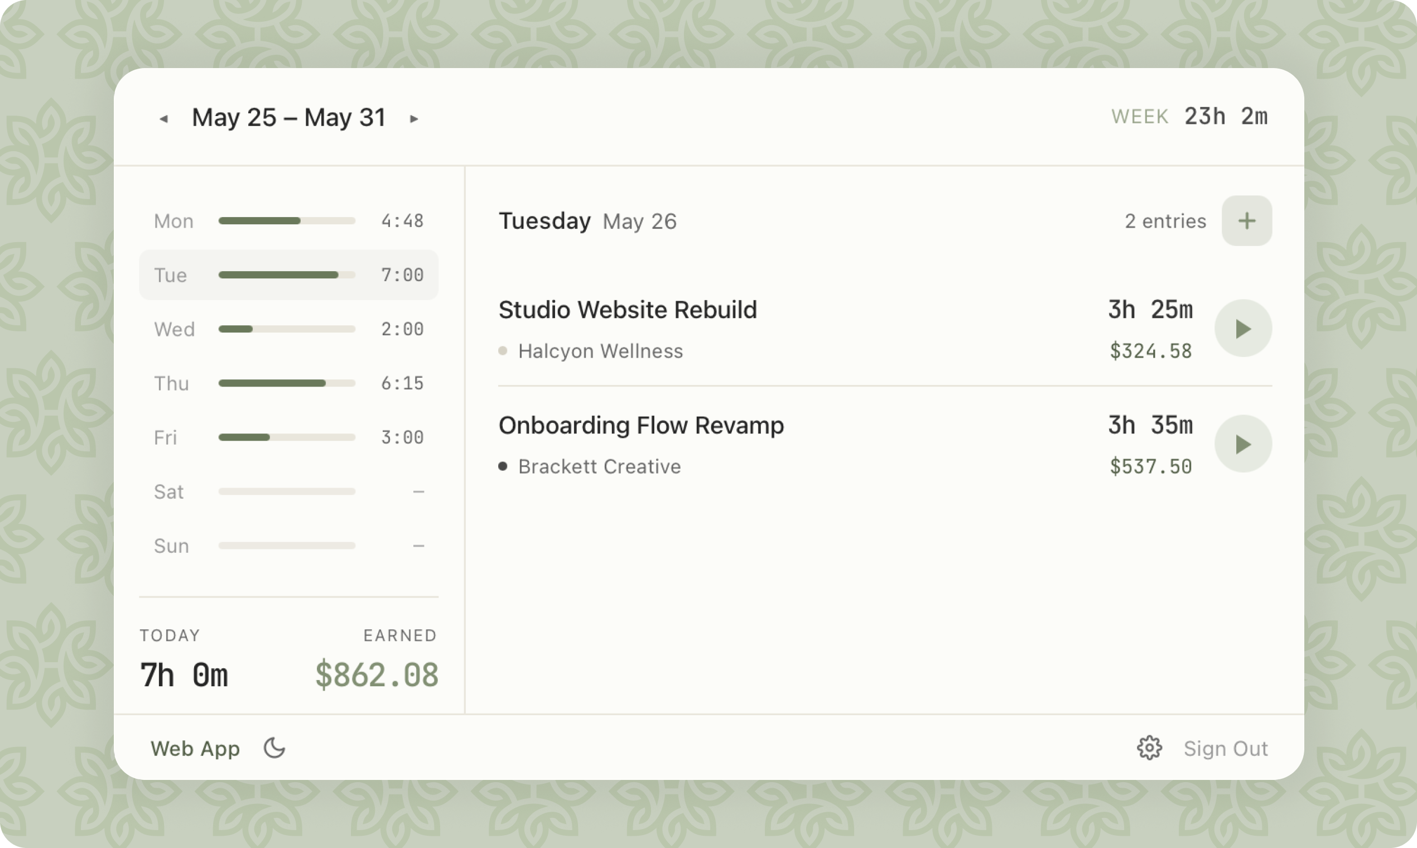Screen dimensions: 1417x848
Task: Go to the next week arrow
Action: (x=415, y=119)
